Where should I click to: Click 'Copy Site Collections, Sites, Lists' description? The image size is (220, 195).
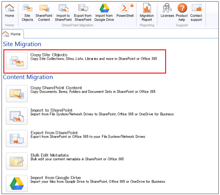[x=94, y=59]
